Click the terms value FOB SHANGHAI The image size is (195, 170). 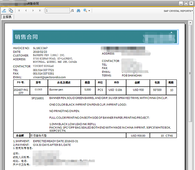[132, 75]
